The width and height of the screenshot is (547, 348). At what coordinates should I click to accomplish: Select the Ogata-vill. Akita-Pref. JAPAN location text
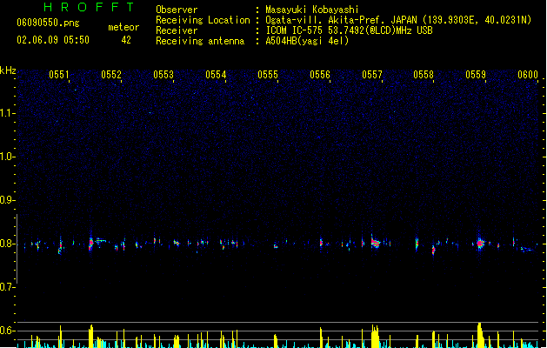[398, 20]
